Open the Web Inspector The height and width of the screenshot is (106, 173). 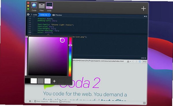(41, 101)
